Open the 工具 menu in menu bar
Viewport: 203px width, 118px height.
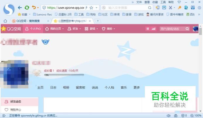[x=163, y=2]
